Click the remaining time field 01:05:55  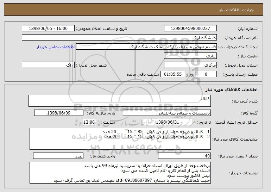pos(173,74)
